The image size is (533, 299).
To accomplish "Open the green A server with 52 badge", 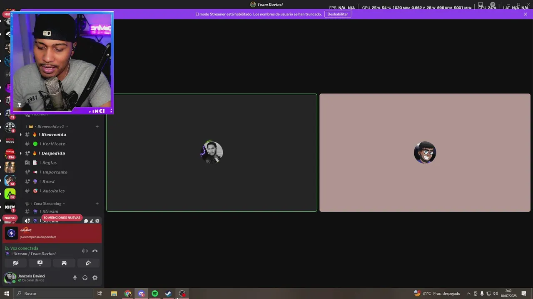I will (10, 194).
